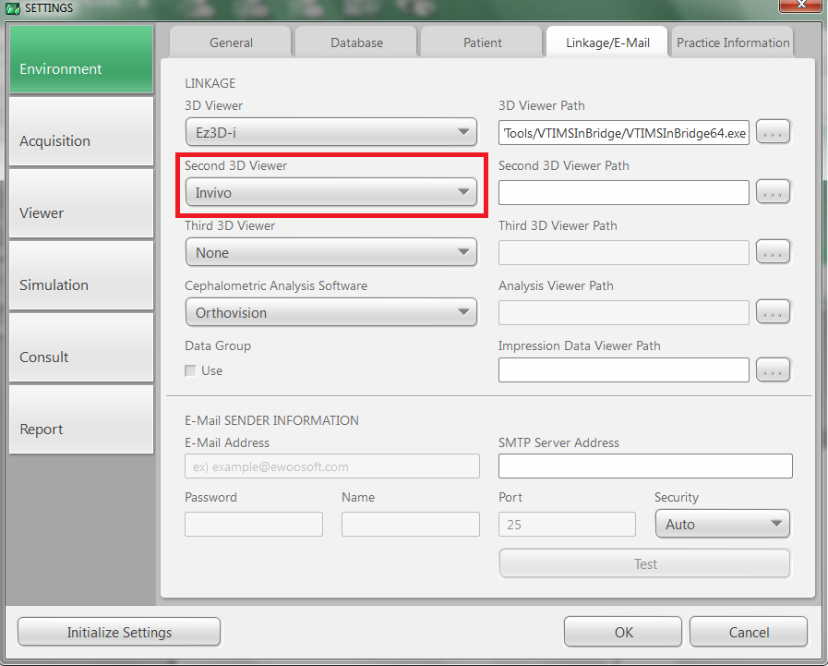This screenshot has height=666, width=828.
Task: Browse for the Third 3D Viewer Path
Action: pyautogui.click(x=773, y=252)
